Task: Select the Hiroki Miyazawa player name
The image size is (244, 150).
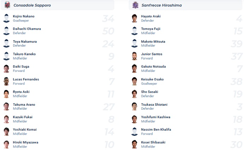Action: coord(25,142)
